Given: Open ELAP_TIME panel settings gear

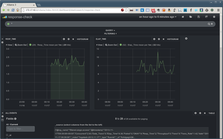Looking at the screenshot, I should pyautogui.click(x=159, y=39).
